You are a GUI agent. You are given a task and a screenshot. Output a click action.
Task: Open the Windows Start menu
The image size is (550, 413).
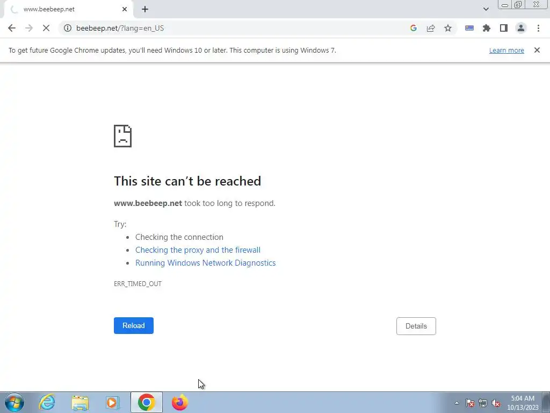pyautogui.click(x=15, y=402)
